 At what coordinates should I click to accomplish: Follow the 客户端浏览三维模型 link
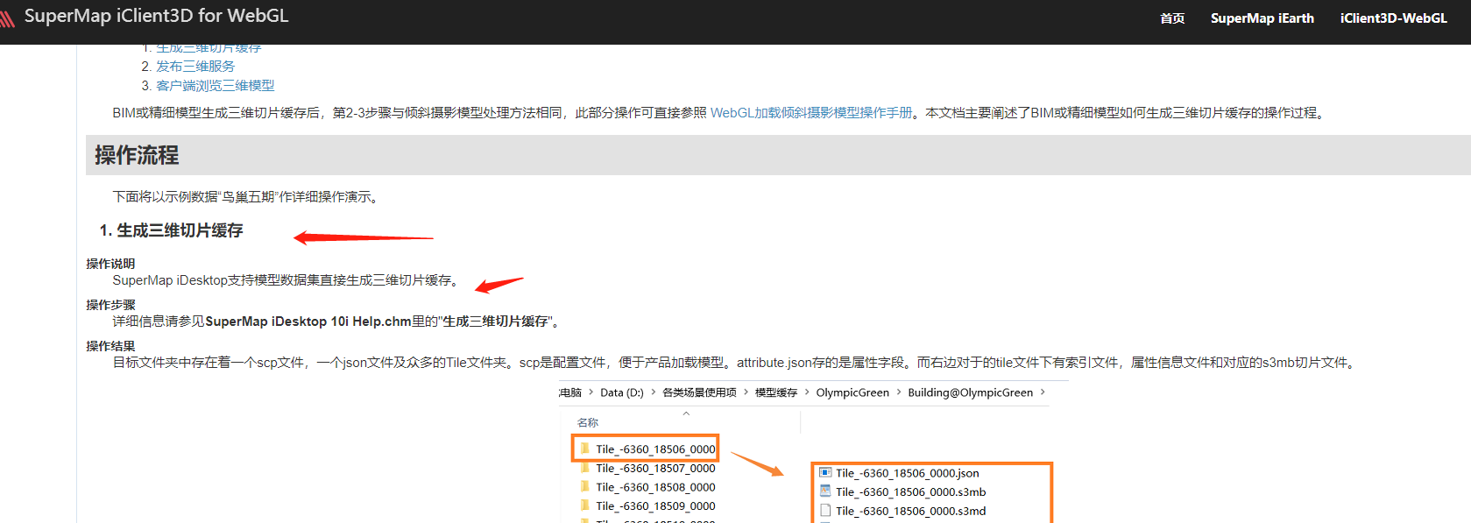point(216,86)
